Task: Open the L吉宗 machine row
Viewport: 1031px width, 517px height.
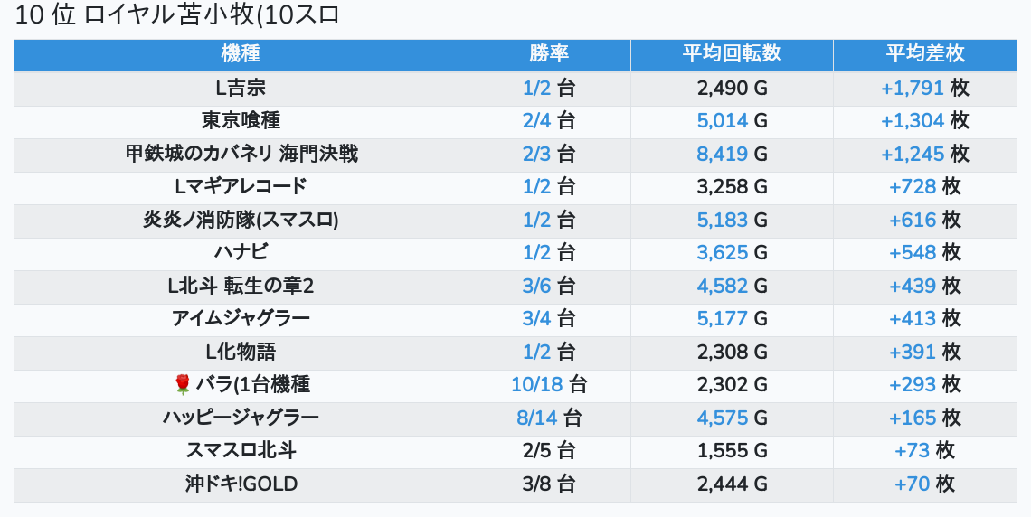Action: pyautogui.click(x=241, y=89)
